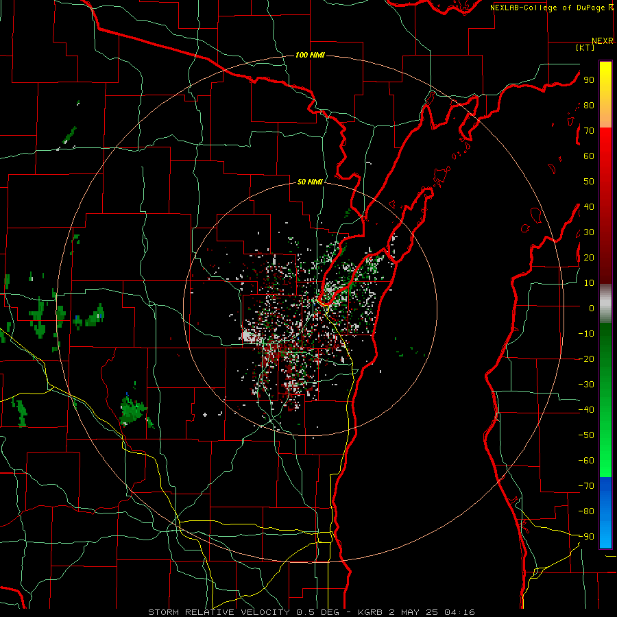Click the 0 scale label
The width and height of the screenshot is (617, 617).
tap(592, 308)
